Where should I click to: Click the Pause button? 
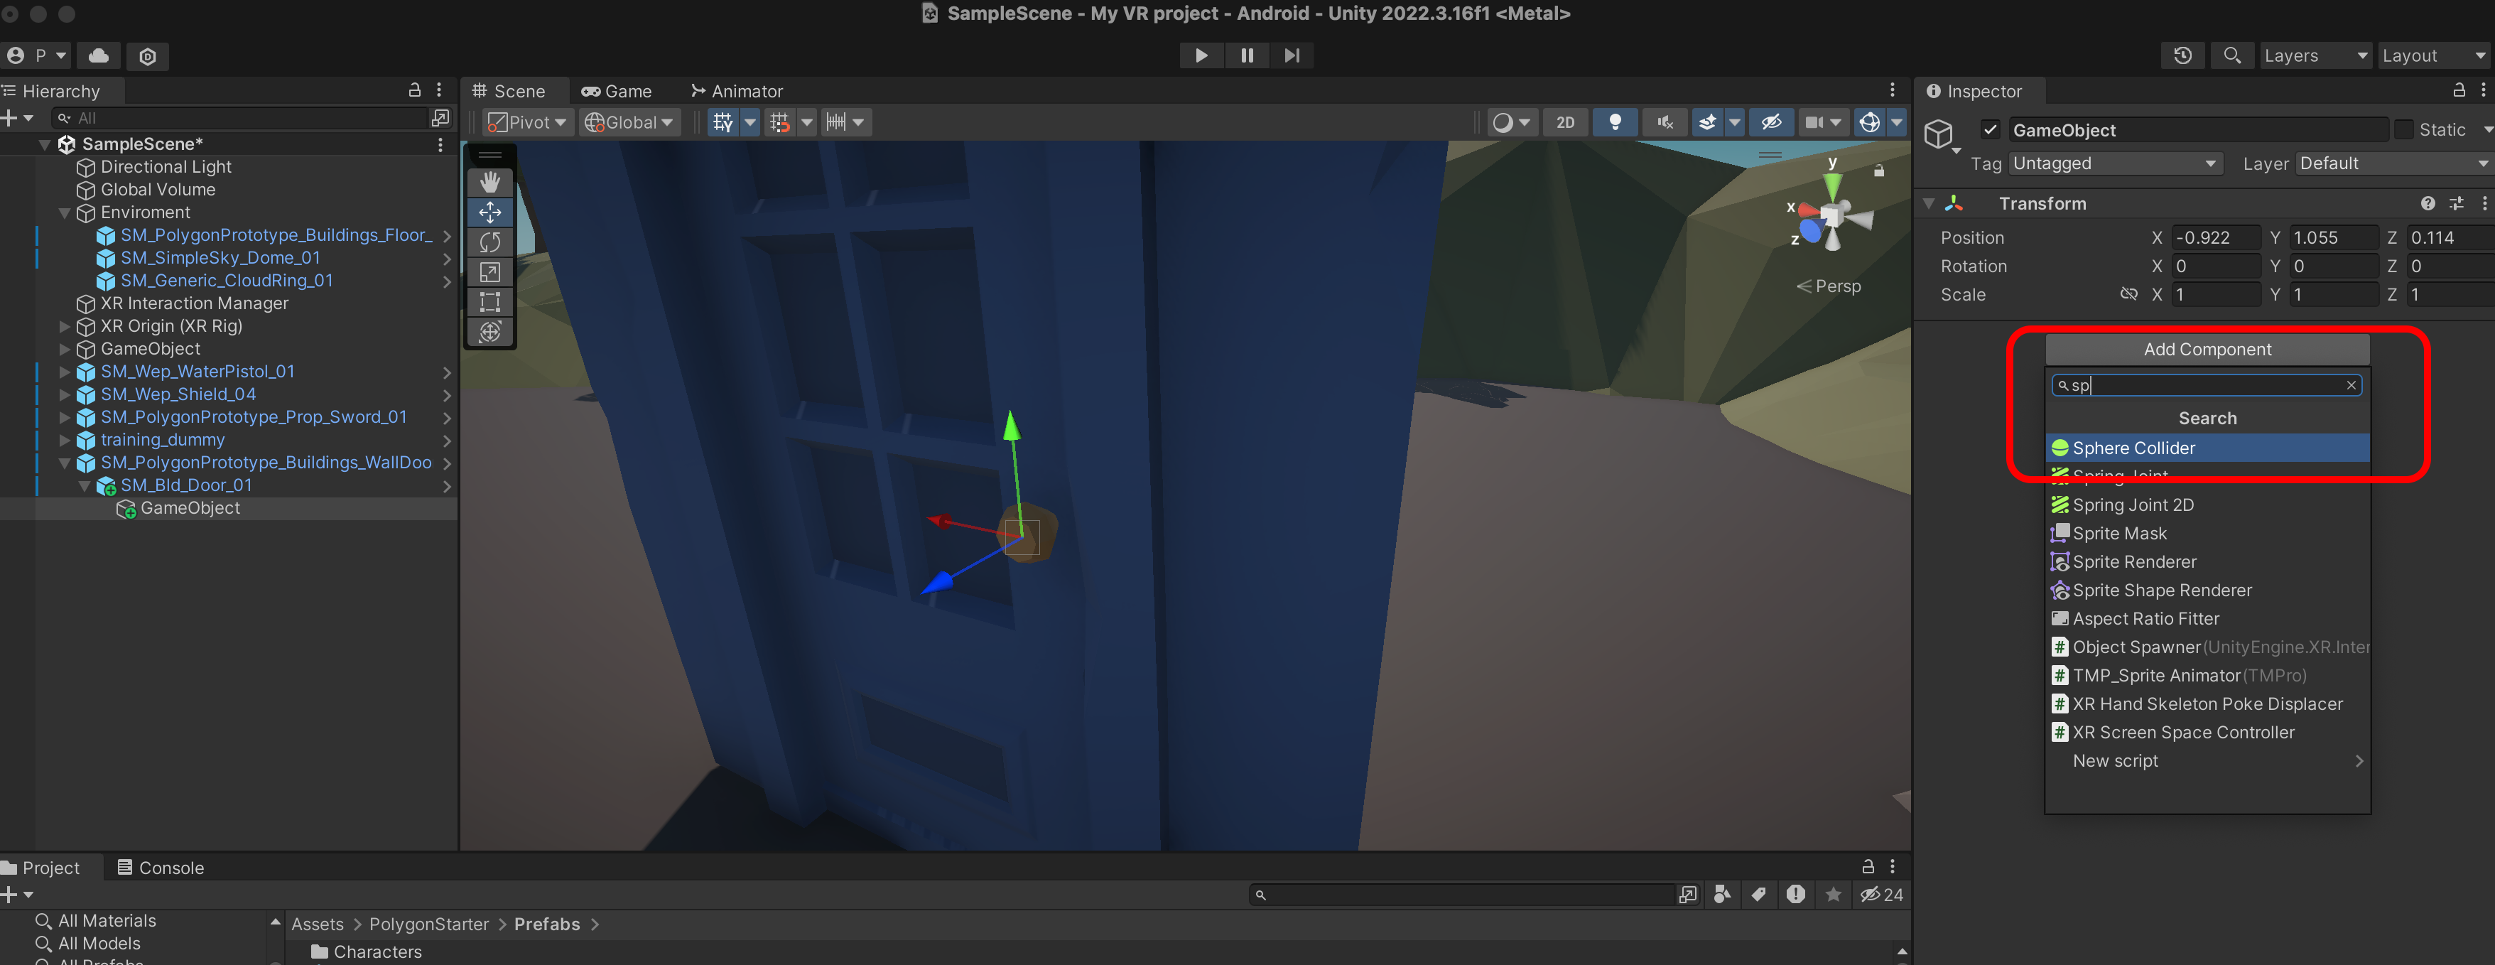click(1247, 55)
